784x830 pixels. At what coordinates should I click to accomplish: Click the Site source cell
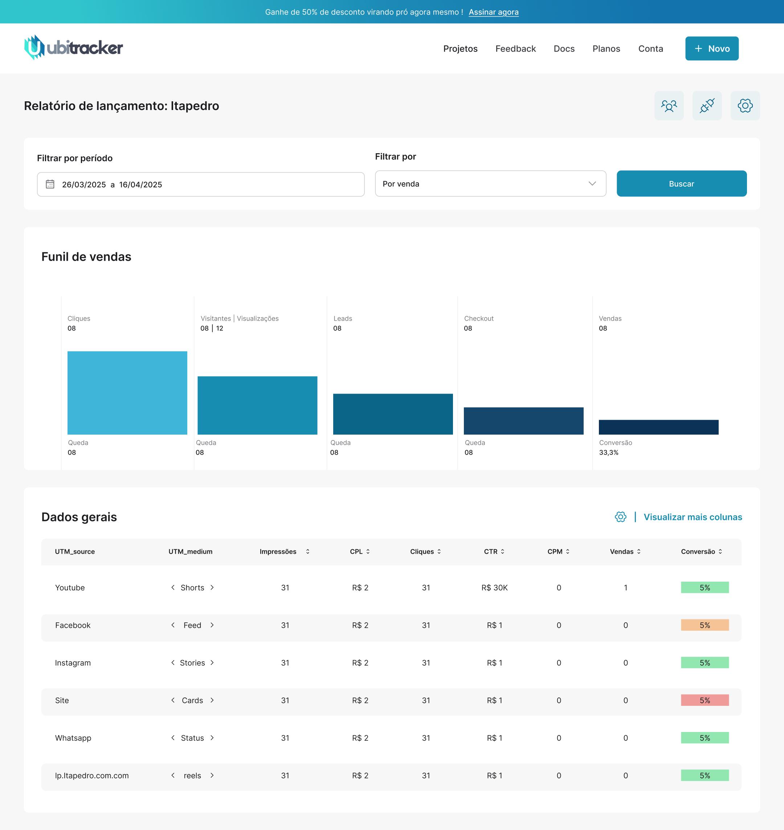coord(62,700)
